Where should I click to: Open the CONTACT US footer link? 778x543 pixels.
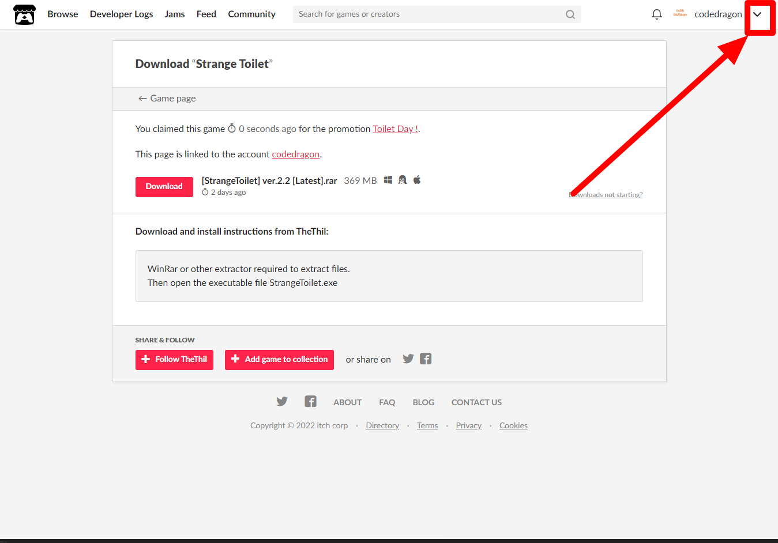476,402
